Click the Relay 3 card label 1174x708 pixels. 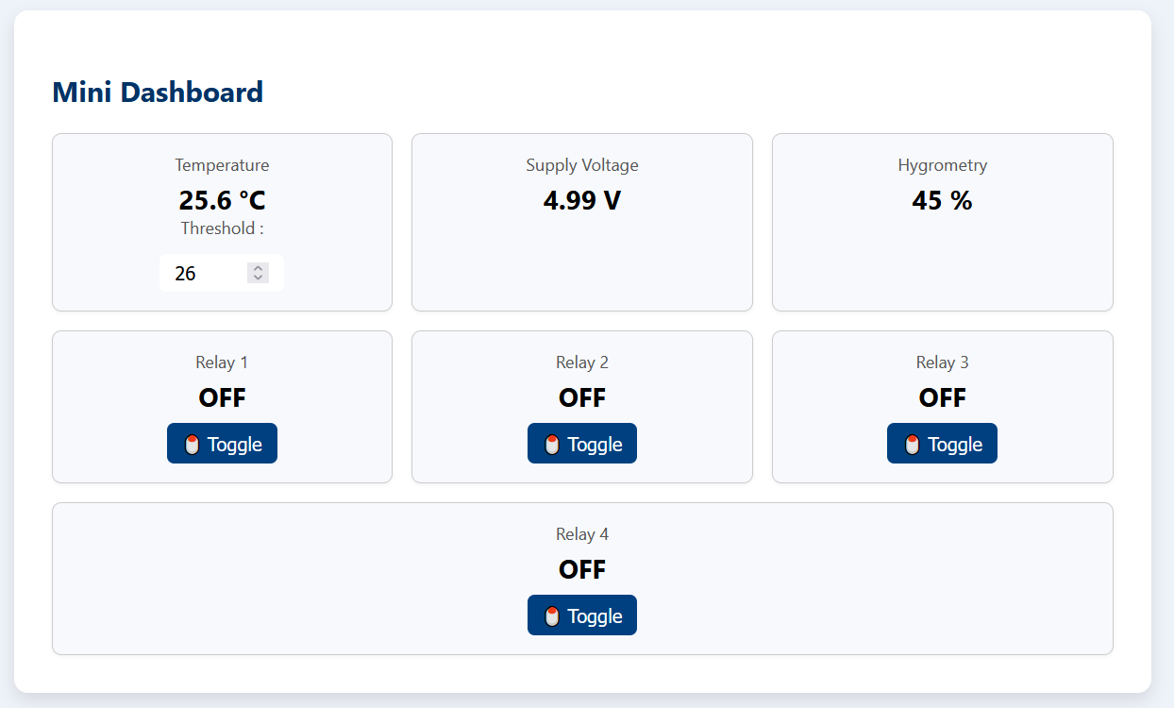coord(942,362)
